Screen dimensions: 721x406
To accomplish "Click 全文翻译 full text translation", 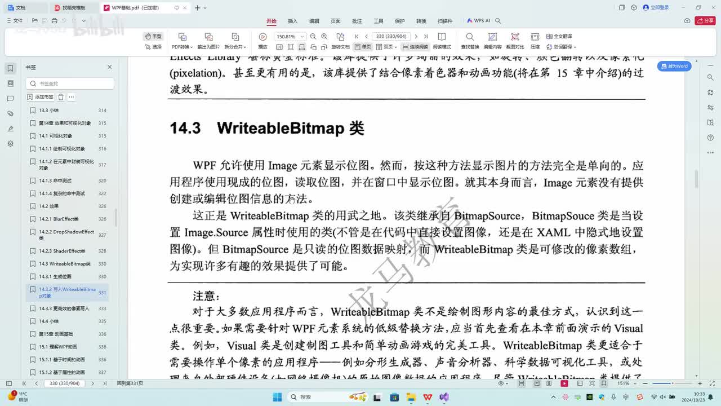I will coord(559,36).
